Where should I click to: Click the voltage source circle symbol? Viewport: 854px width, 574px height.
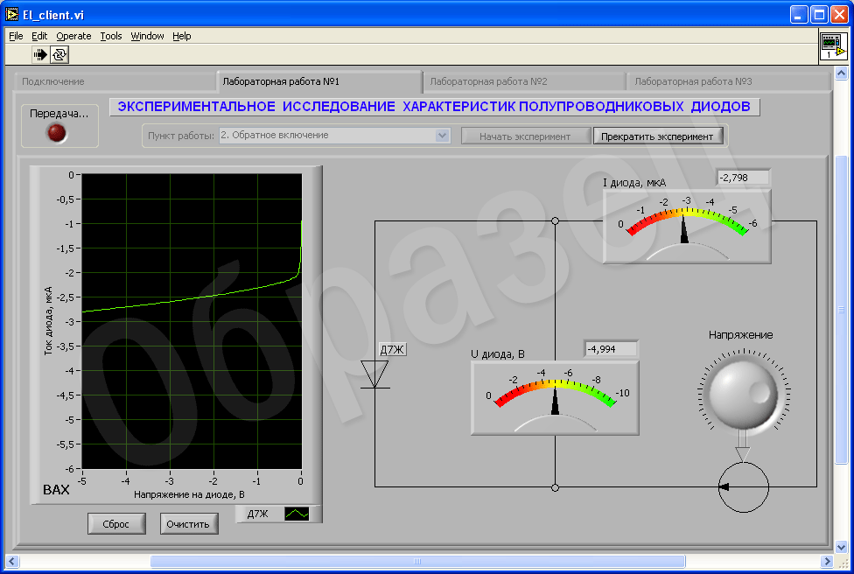744,486
